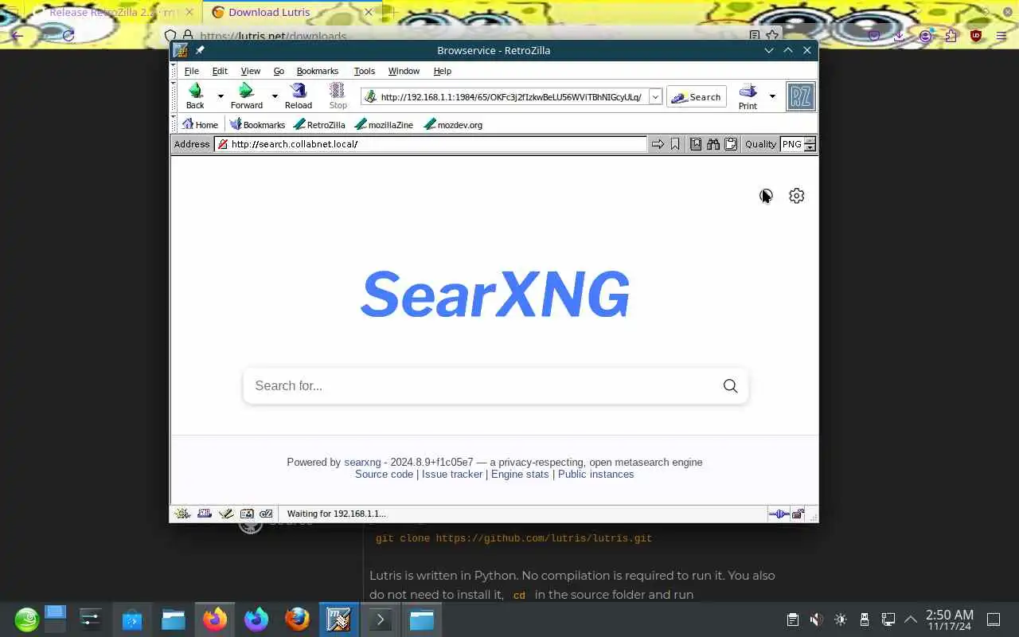Open the Print button in RetroZilla toolbar
Screen dimensions: 1019x637
coord(748,96)
